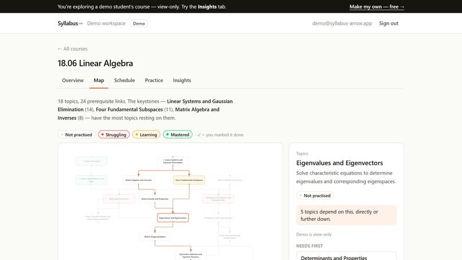This screenshot has width=462, height=260.
Task: Click the '18.06 Linear Algebra' course title
Action: (95, 63)
